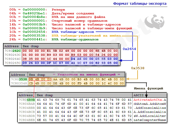Click blue bytes '05 55 03 00'
The height and width of the screenshot is (126, 171).
coord(106,59)
